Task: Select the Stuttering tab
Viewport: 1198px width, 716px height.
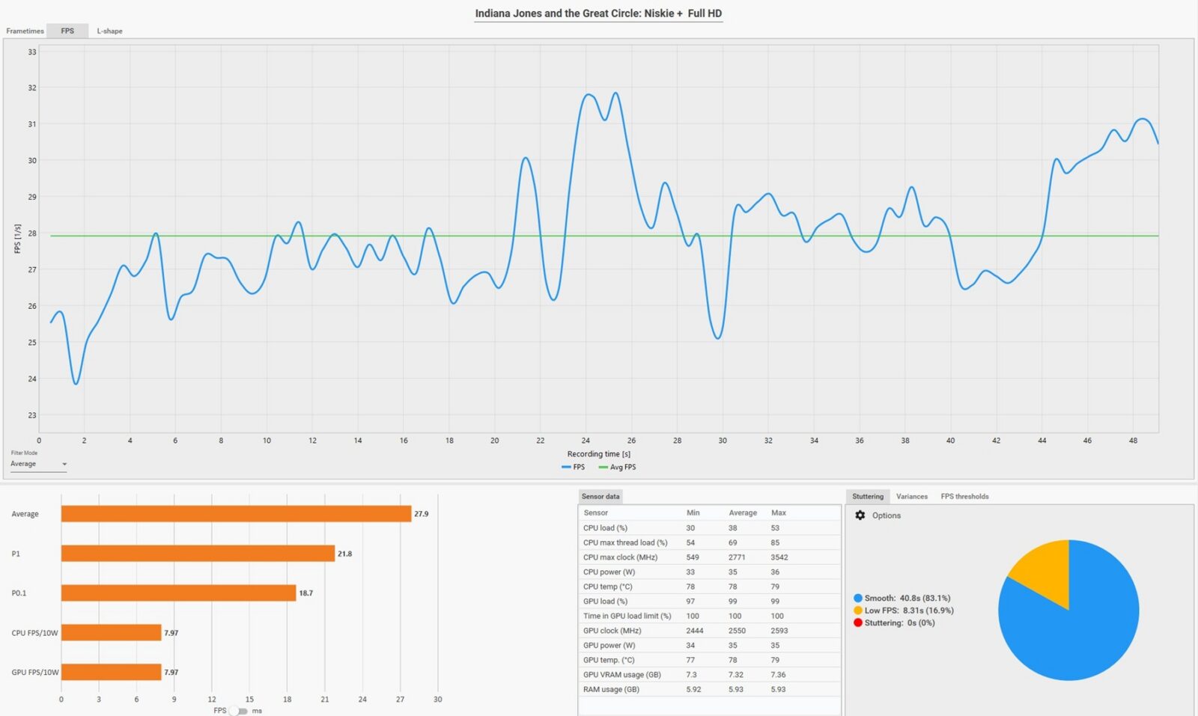Action: tap(867, 497)
